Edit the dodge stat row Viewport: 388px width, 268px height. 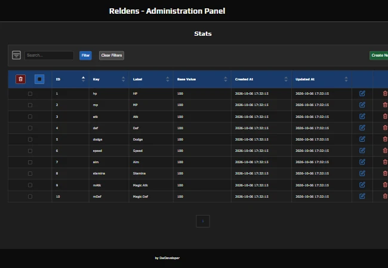tap(362, 139)
